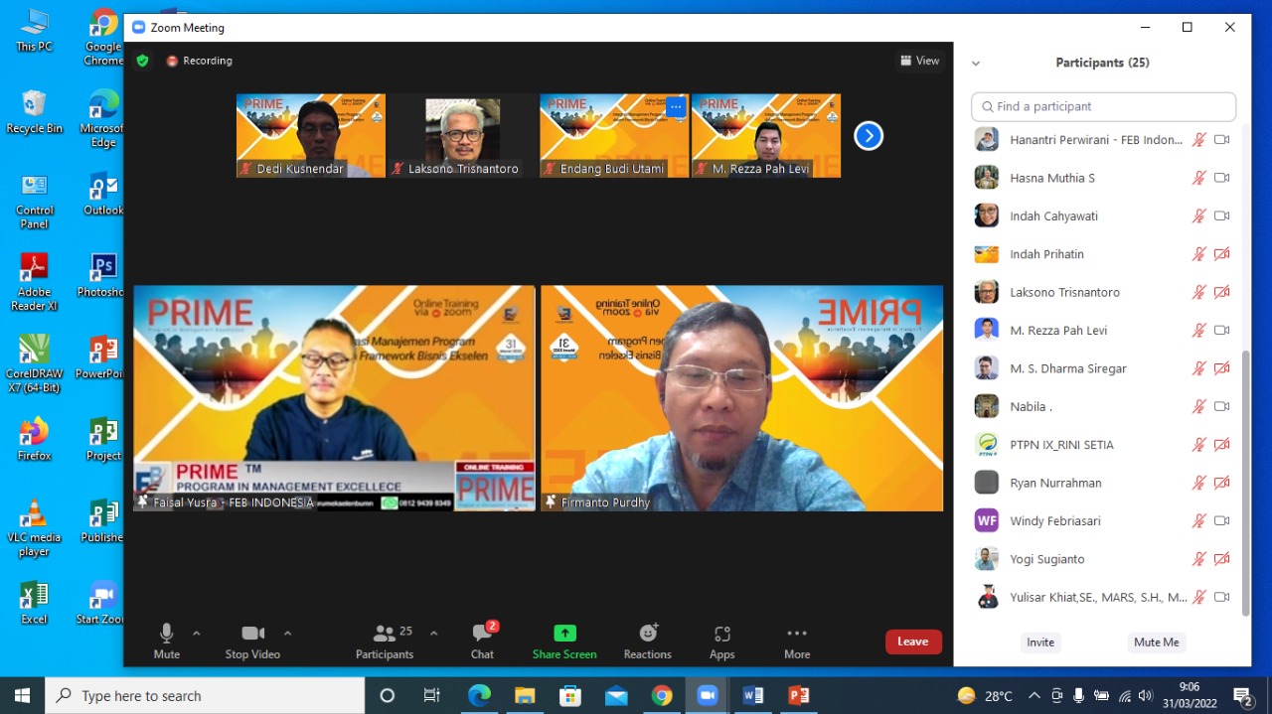This screenshot has height=714, width=1272.
Task: Open Recycle Bin desktop icon
Action: pos(34,111)
